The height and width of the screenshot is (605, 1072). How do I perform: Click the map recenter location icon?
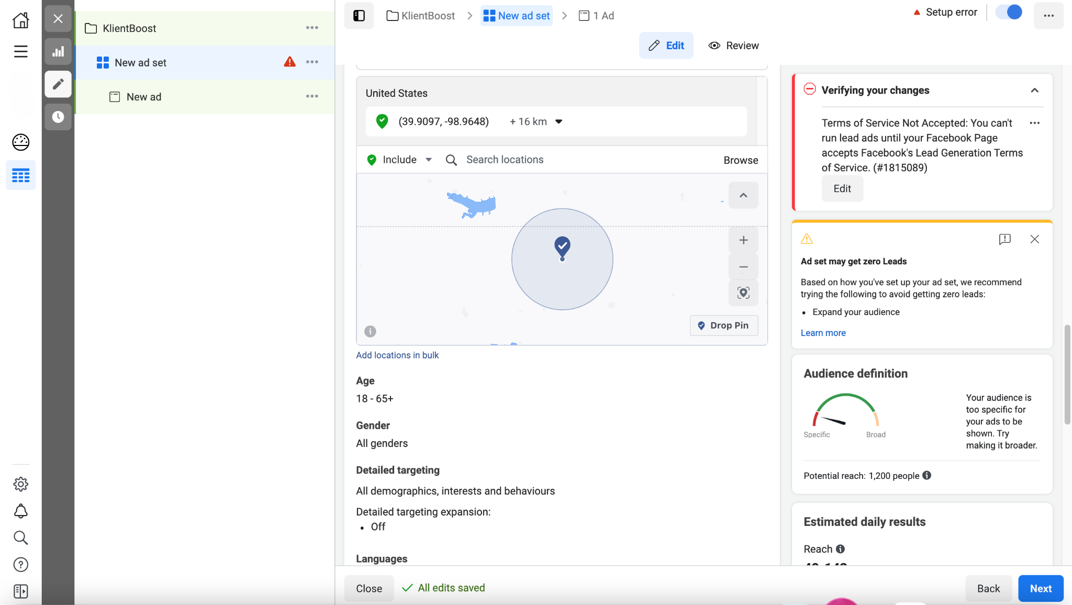pyautogui.click(x=743, y=293)
